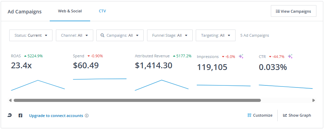Expand the Funnel Stage: All filter
The width and height of the screenshot is (325, 129).
coord(170,35)
